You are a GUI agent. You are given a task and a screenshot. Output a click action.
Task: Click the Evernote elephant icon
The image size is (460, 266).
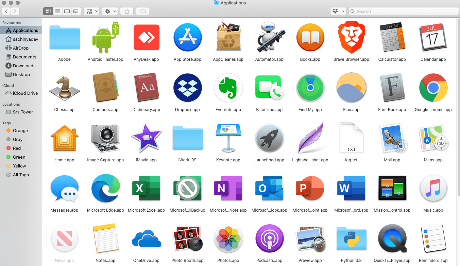228,88
